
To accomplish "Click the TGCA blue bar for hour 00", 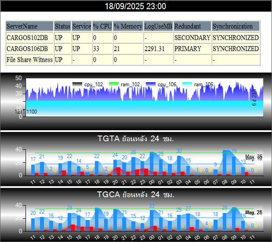I will point(152,221).
